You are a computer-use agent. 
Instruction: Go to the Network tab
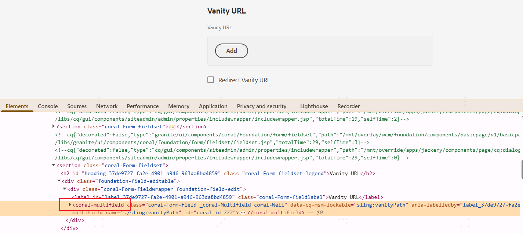pyautogui.click(x=107, y=106)
